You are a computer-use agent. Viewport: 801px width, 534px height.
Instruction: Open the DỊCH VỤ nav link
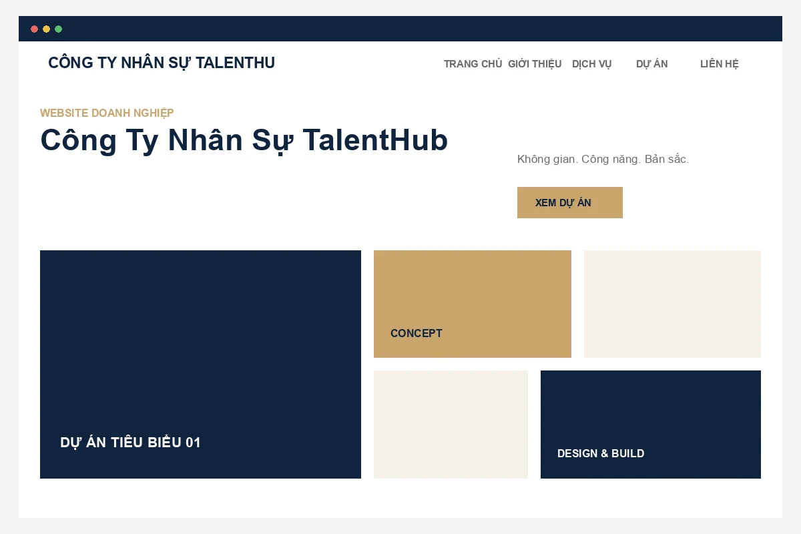[x=592, y=64]
